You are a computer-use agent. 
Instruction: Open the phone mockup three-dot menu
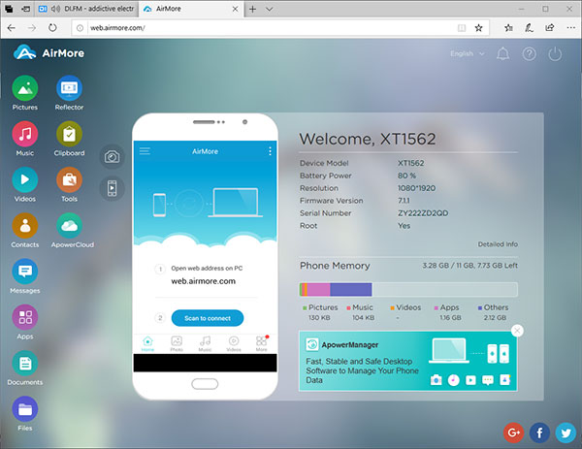(x=270, y=151)
